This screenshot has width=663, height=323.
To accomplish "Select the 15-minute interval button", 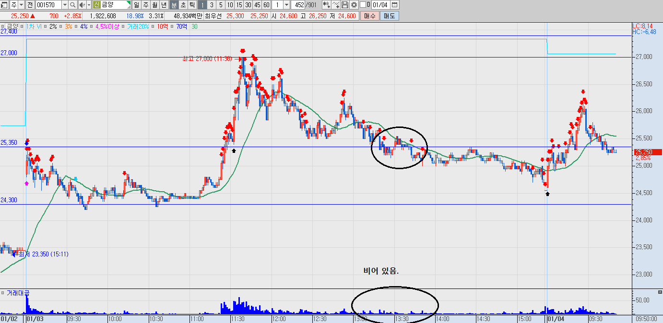I will tap(239, 5).
